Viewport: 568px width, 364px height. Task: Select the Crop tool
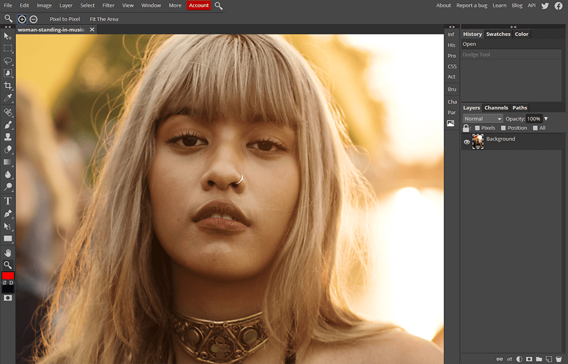tap(8, 86)
